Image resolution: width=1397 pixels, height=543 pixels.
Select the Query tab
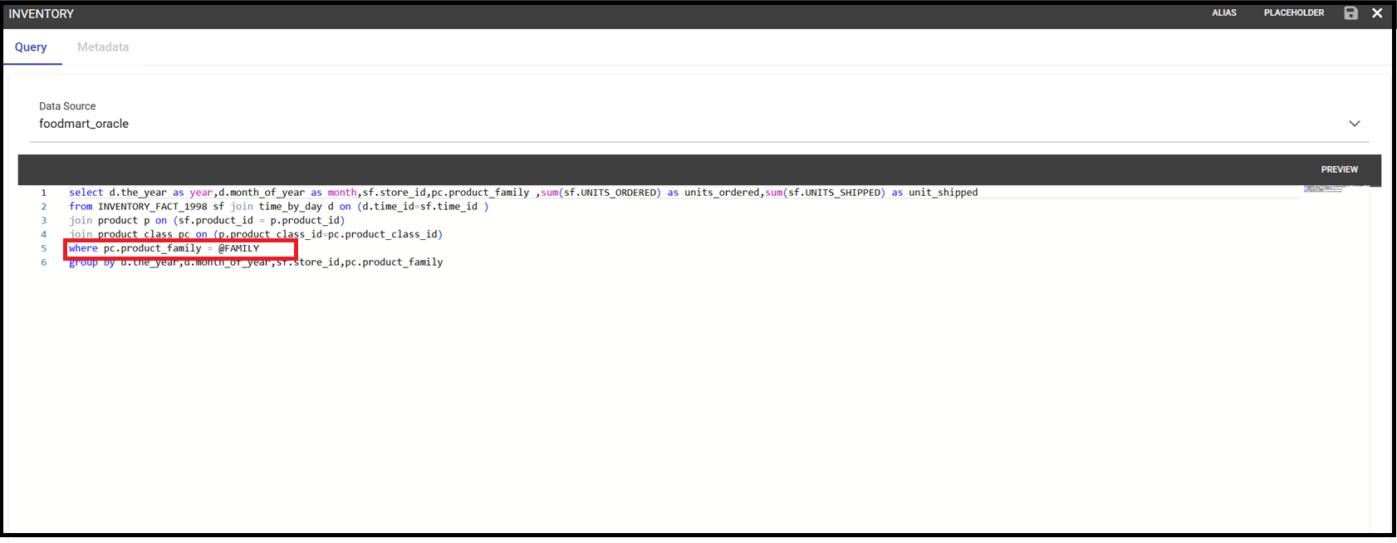(31, 47)
